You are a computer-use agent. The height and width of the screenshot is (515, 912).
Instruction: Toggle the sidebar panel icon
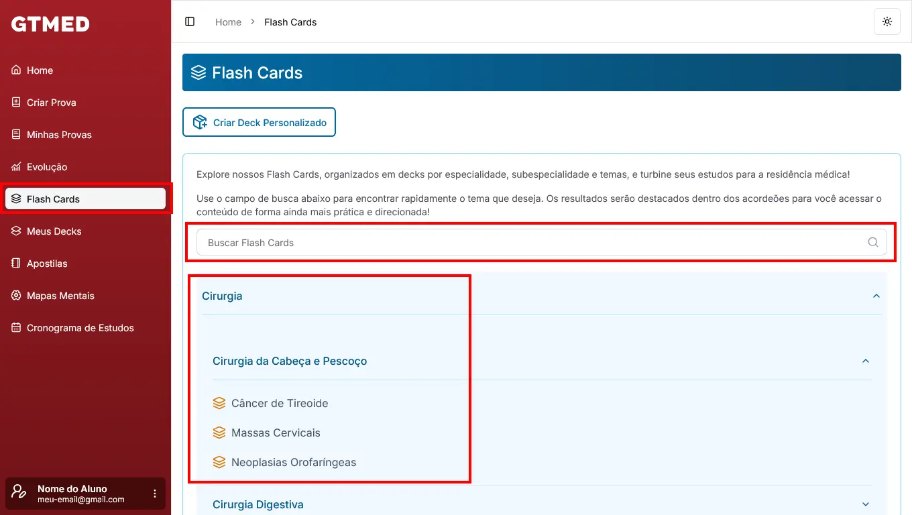tap(190, 21)
